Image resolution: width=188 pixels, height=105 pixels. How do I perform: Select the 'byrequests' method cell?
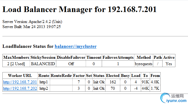(144, 64)
